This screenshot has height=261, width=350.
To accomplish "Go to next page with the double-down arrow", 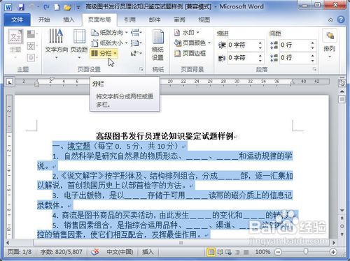I will tap(342, 234).
